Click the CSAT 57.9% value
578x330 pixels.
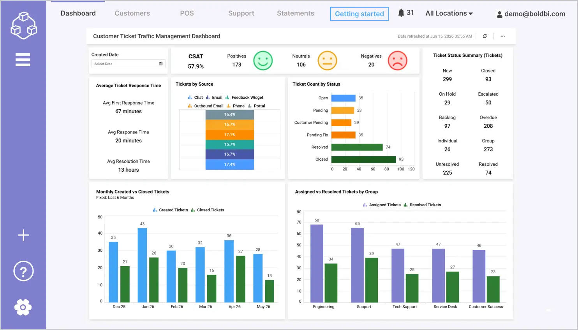[196, 67]
